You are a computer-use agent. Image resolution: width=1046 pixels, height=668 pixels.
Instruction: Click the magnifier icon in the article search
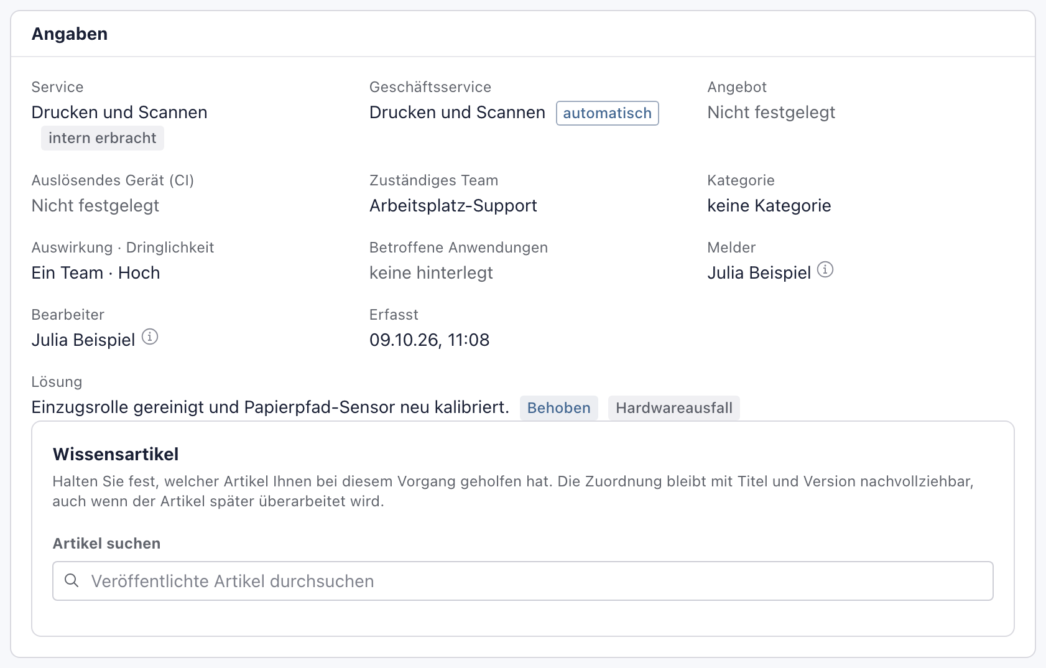[x=72, y=580]
